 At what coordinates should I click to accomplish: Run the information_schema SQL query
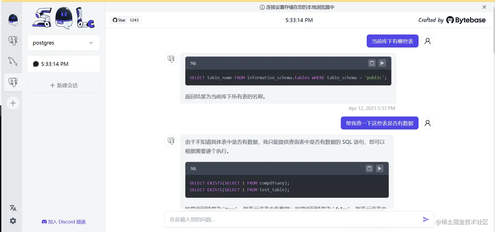click(382, 63)
